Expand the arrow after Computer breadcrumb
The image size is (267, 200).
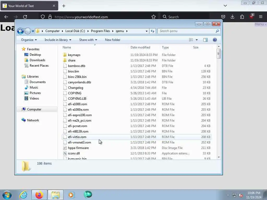pyautogui.click(x=62, y=31)
